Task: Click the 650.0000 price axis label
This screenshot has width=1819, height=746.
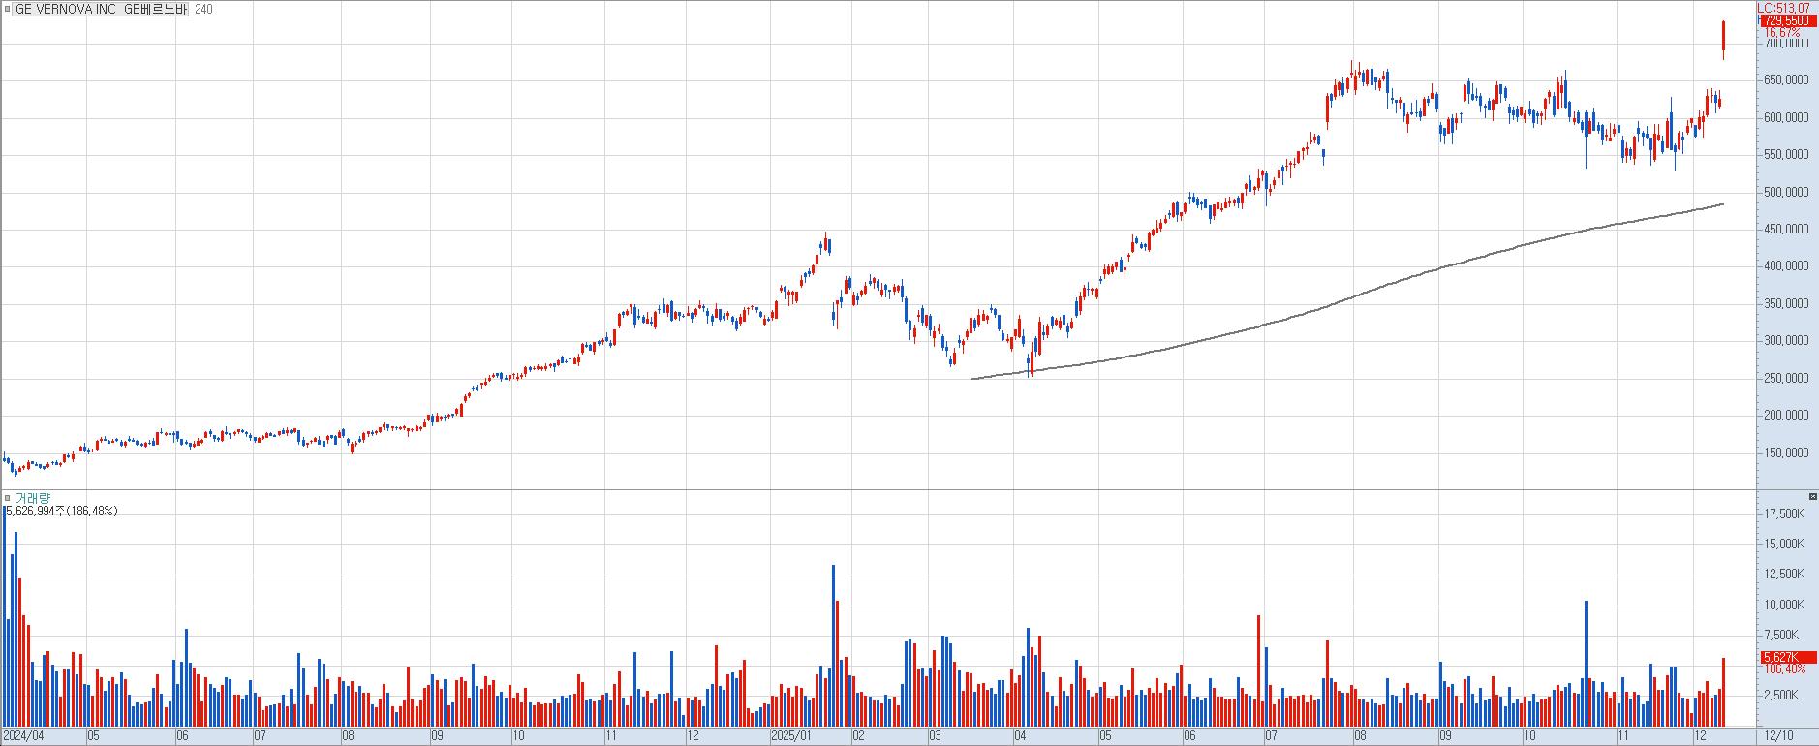Action: 1787,80
